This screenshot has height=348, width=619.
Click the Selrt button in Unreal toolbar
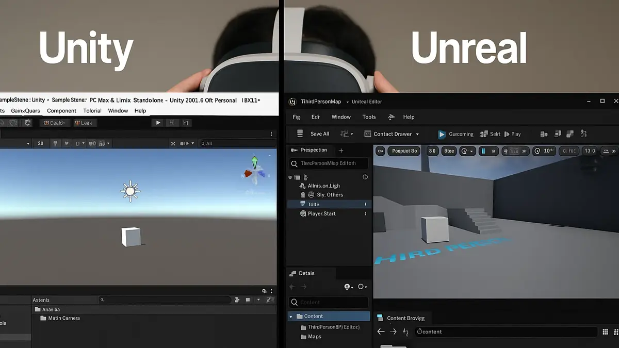pyautogui.click(x=490, y=134)
